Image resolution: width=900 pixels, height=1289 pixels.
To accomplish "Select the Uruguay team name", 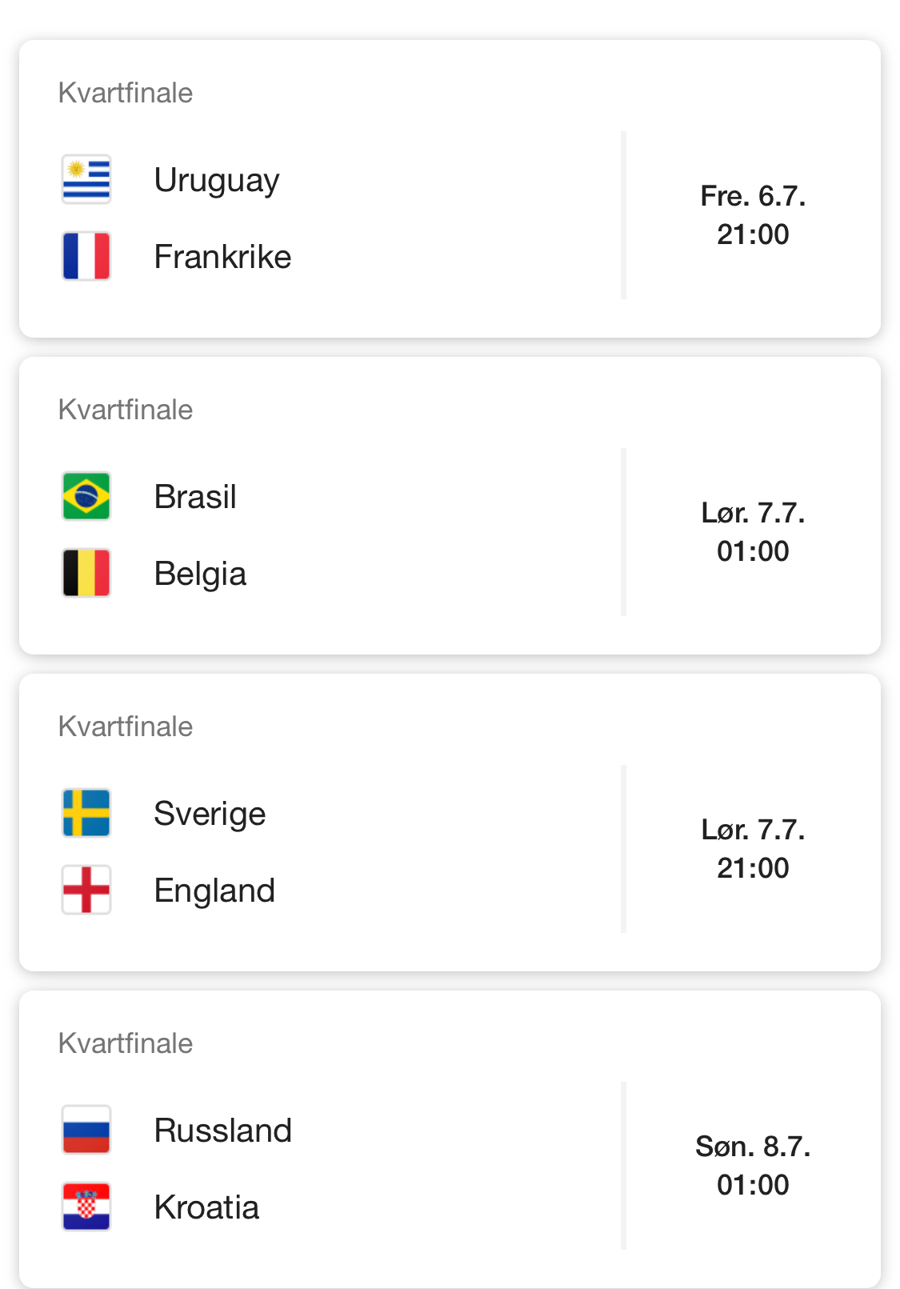I will coord(217,181).
